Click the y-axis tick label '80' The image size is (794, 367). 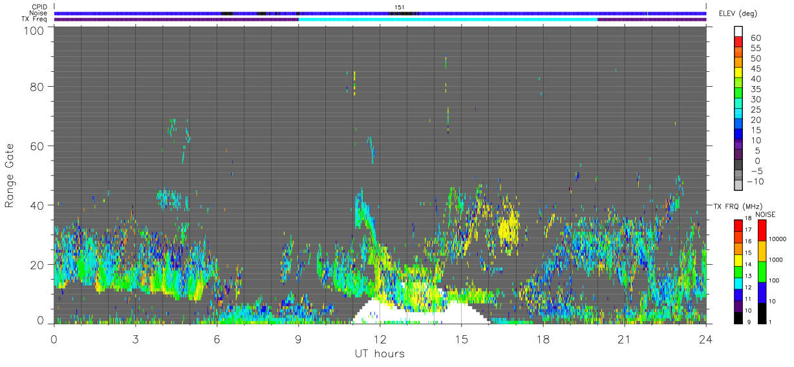pyautogui.click(x=37, y=86)
